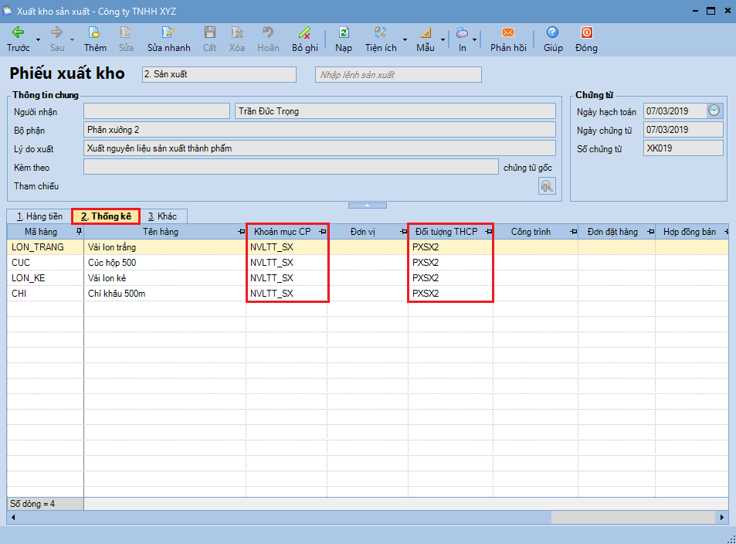Click the magnifier icon beside Tham chiếu
The width and height of the screenshot is (736, 544).
(x=547, y=185)
